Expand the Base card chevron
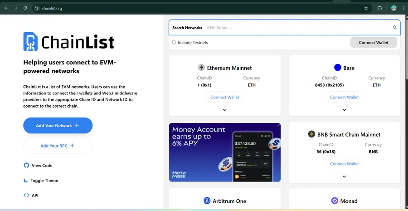The width and height of the screenshot is (408, 211). (x=344, y=110)
